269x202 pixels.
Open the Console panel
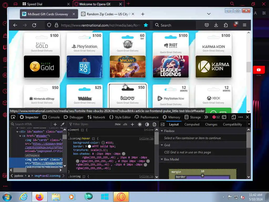point(51,117)
